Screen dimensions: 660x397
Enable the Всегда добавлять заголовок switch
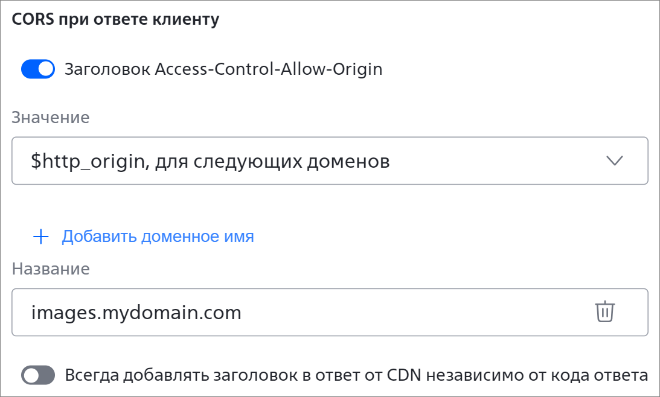click(38, 375)
